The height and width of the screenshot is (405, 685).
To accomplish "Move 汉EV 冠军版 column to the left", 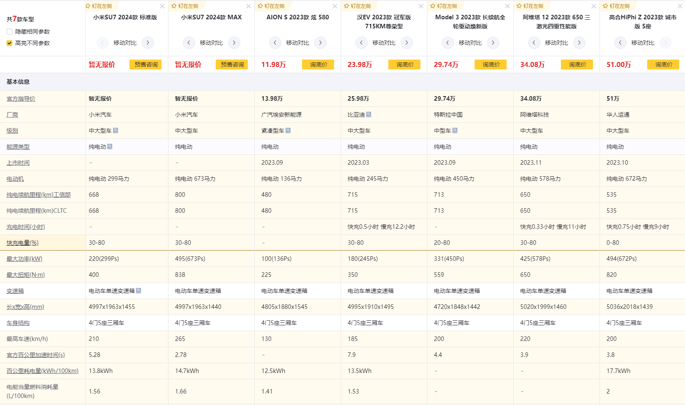I will [361, 43].
